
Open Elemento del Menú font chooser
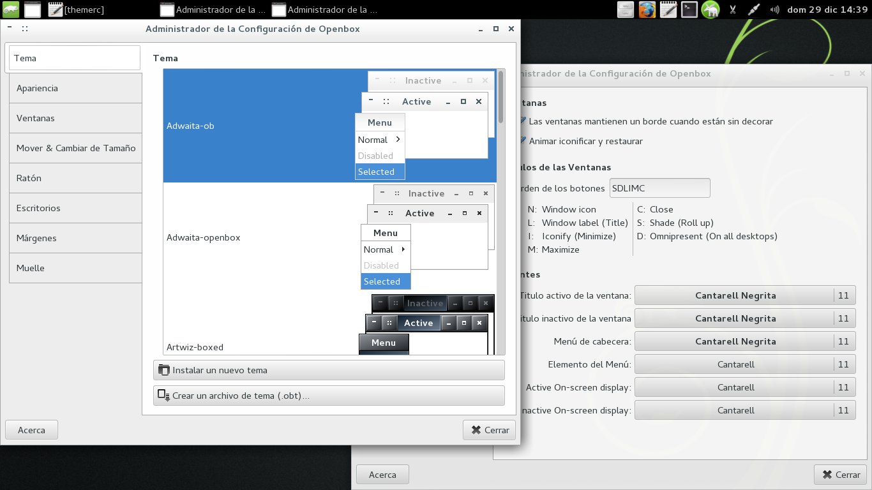[745, 364]
